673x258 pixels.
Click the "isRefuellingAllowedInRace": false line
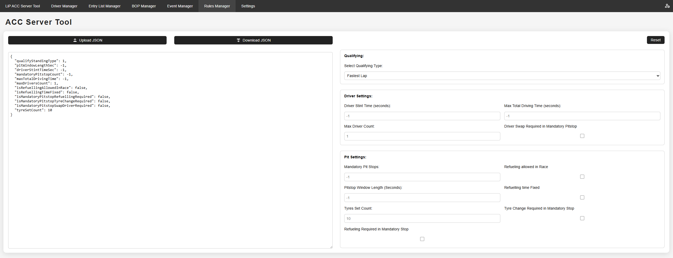(x=51, y=88)
